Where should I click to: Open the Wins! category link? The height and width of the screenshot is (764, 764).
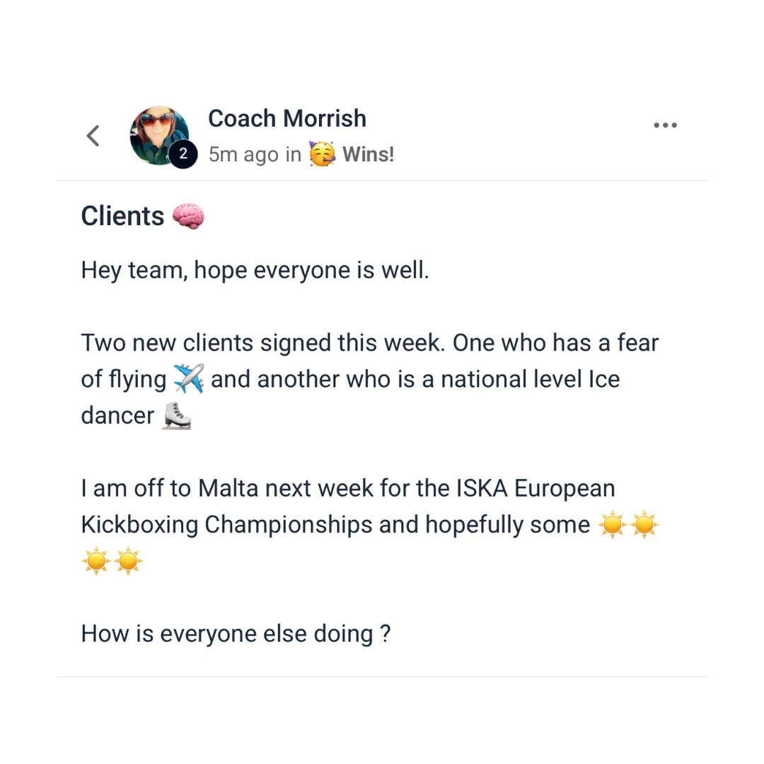(x=368, y=154)
